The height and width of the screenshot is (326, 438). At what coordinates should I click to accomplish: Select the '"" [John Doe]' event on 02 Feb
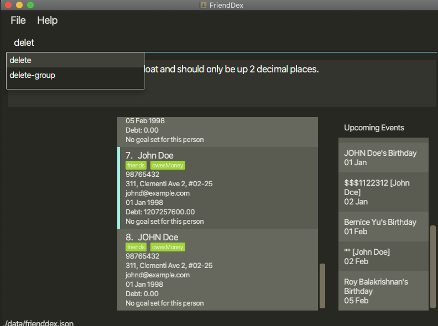(383, 256)
